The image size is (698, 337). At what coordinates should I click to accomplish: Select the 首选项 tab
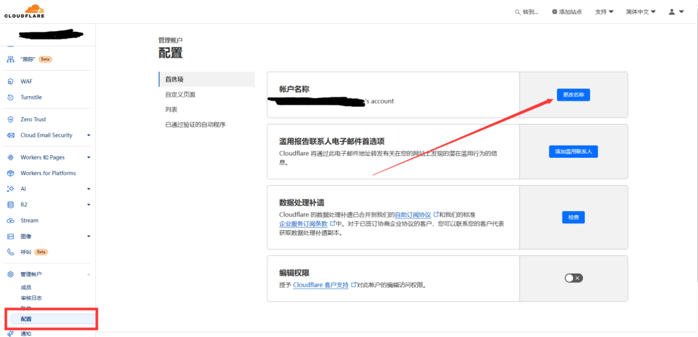[x=207, y=79]
